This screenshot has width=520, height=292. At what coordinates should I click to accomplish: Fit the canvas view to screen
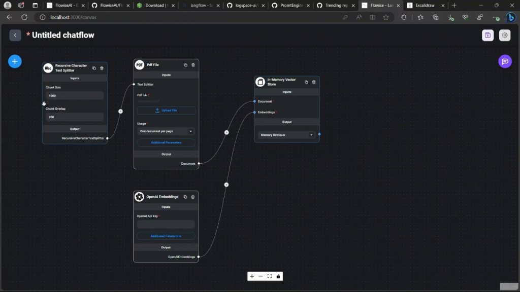270,276
